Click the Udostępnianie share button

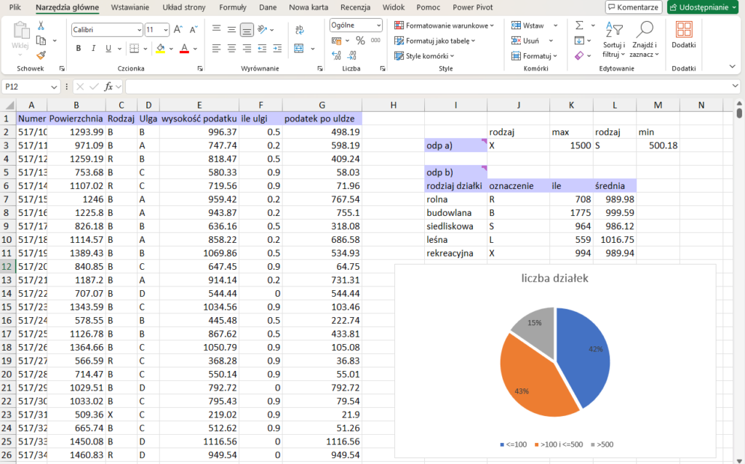(x=702, y=7)
